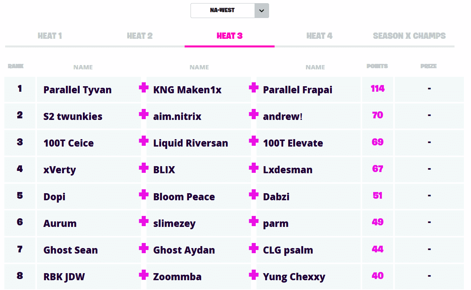471x290 pixels.
Task: Click plus icon before BLIX
Action: (x=144, y=168)
